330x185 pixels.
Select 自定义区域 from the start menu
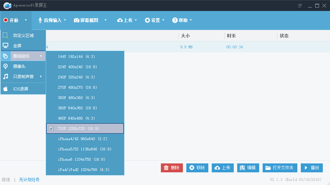tap(23, 35)
